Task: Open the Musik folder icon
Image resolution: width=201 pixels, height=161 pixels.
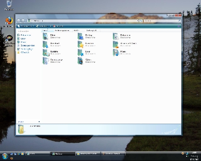Action: point(116,53)
